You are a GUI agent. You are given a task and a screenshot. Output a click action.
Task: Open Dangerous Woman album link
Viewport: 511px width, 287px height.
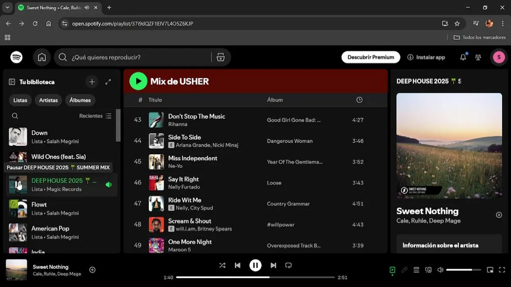pyautogui.click(x=290, y=141)
